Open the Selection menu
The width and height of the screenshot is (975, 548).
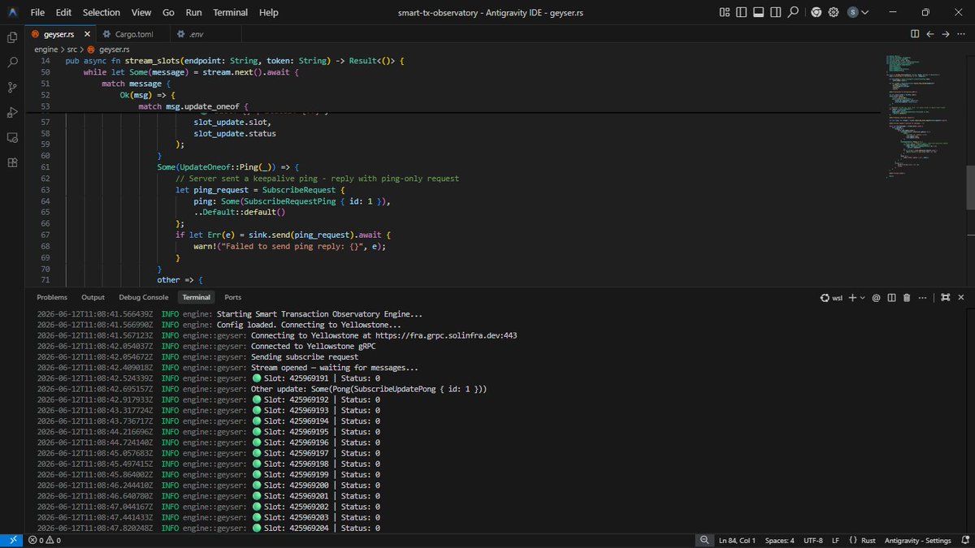[102, 12]
